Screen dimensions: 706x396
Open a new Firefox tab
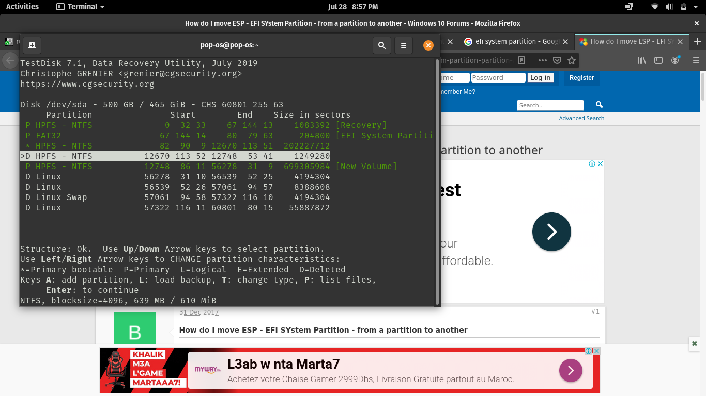tap(698, 41)
